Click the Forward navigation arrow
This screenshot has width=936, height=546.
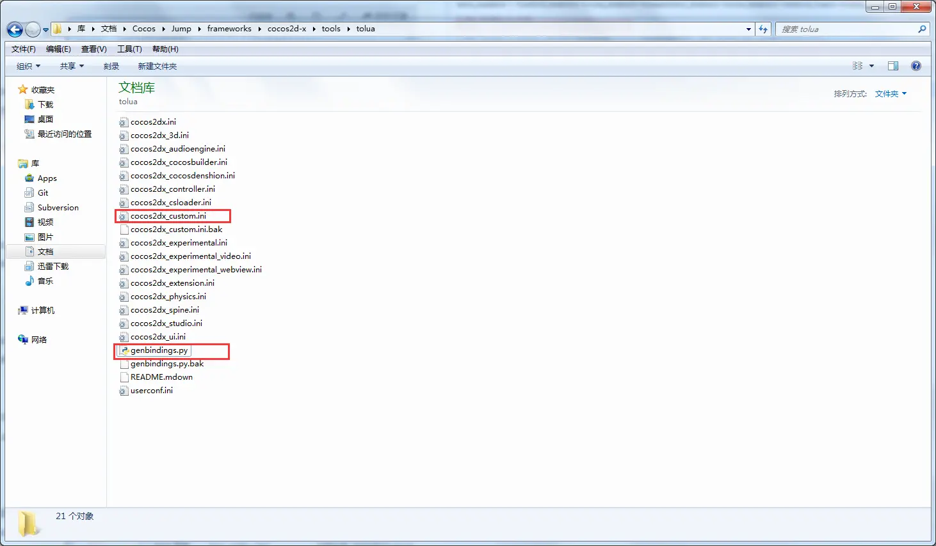tap(33, 29)
